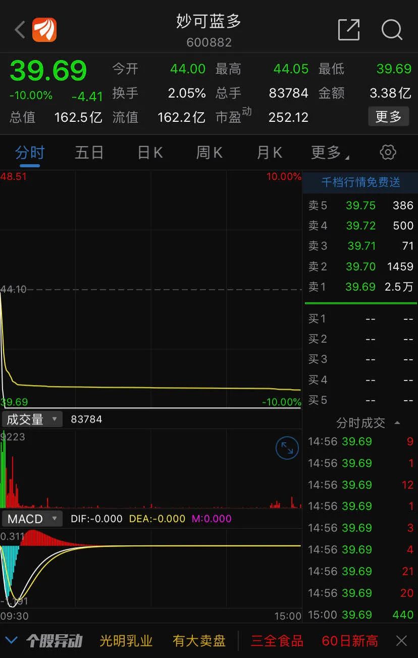Tap the 更多 quote details button
The width and height of the screenshot is (418, 658).
click(x=388, y=117)
